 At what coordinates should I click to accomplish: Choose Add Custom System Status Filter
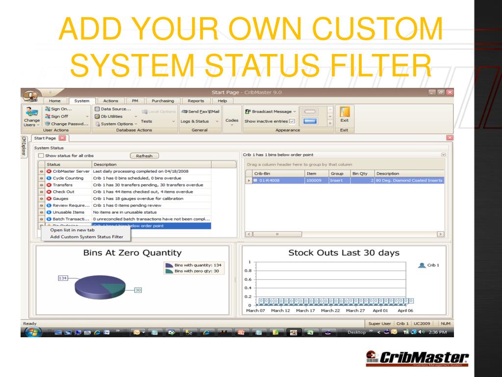pyautogui.click(x=86, y=237)
